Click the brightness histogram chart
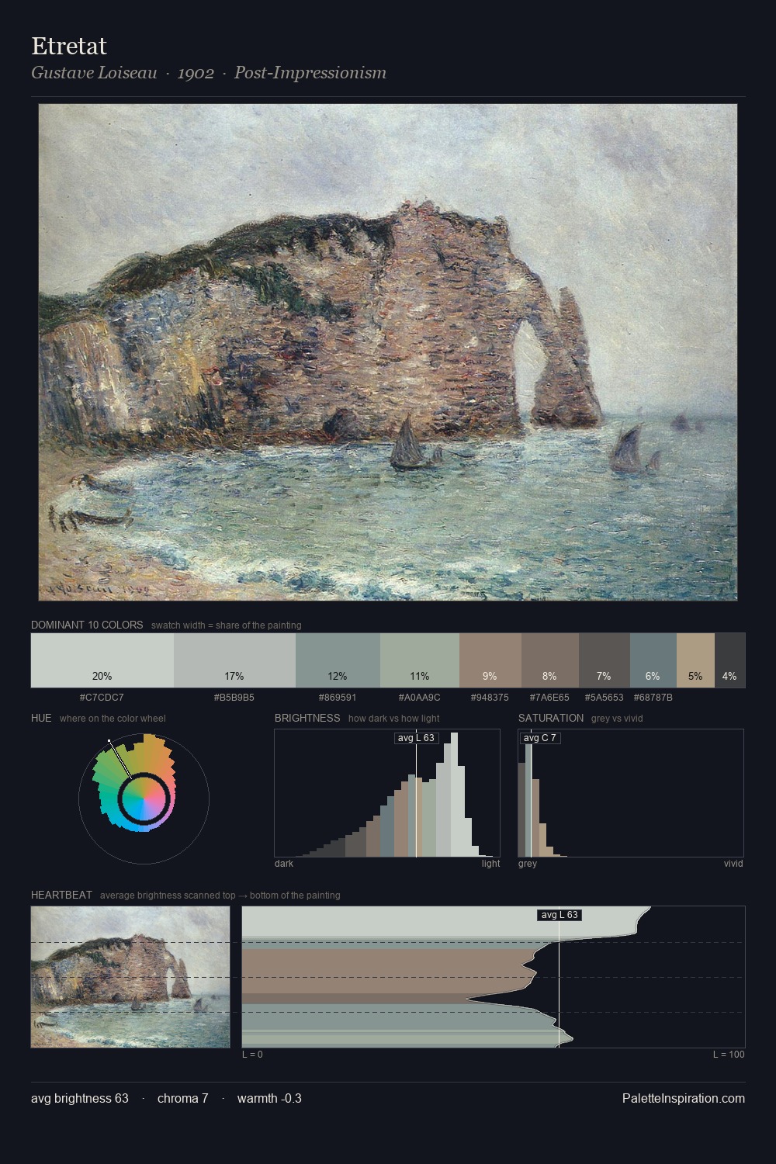 click(x=387, y=793)
